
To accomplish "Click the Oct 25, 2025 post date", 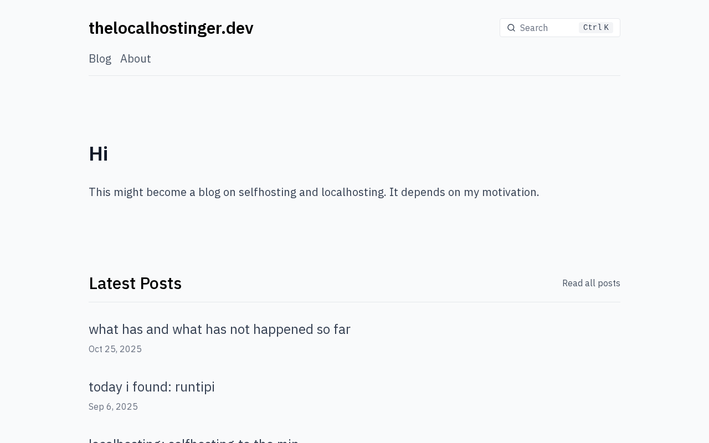I will (x=115, y=349).
